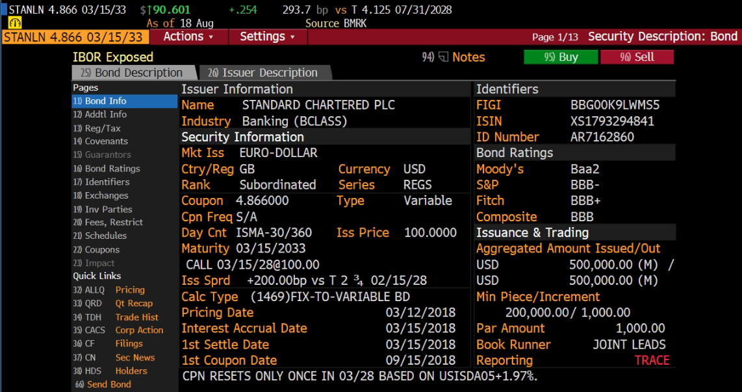
Task: Open the HDS Holders quick link
Action: (x=110, y=371)
